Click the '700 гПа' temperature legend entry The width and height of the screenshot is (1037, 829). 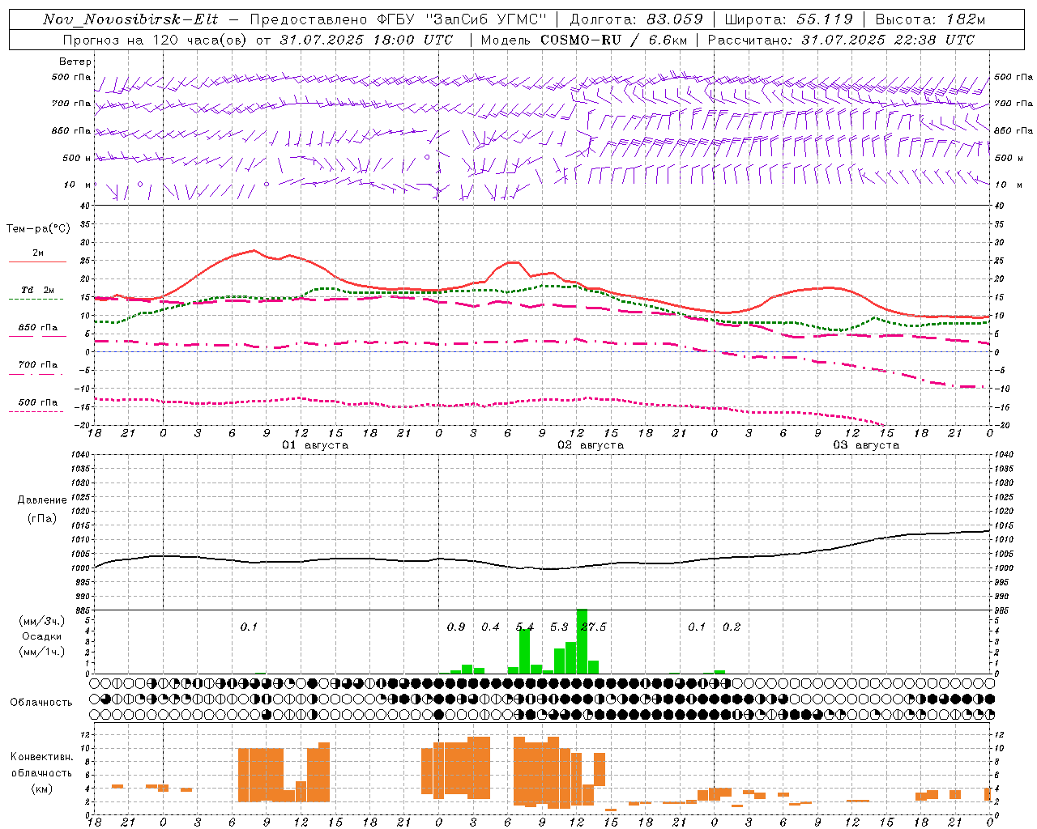click(x=37, y=364)
